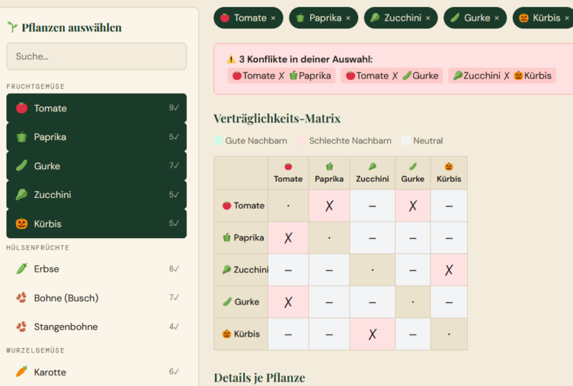Click the bean icon for Bohne (Busch)
Screen dimensions: 573x386
(x=21, y=297)
